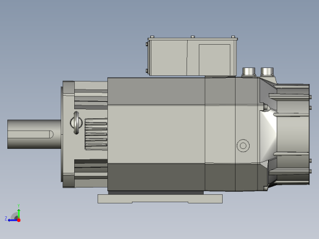Click the green Y axis arrow on triad
Screen dimensions: 319x239
(18, 213)
